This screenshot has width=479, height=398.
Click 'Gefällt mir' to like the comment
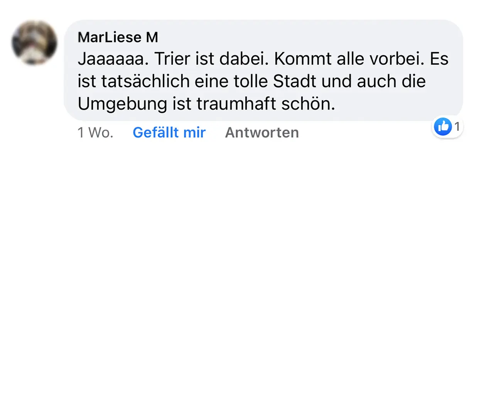(x=169, y=132)
